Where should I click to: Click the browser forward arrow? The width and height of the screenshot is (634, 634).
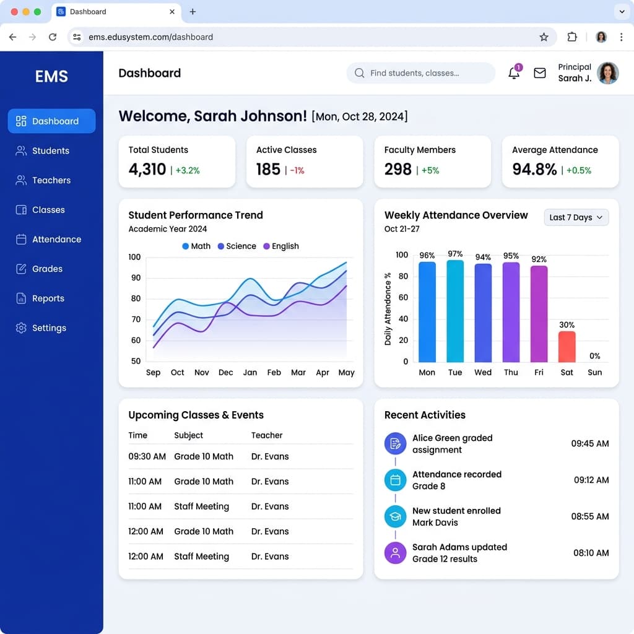click(32, 37)
